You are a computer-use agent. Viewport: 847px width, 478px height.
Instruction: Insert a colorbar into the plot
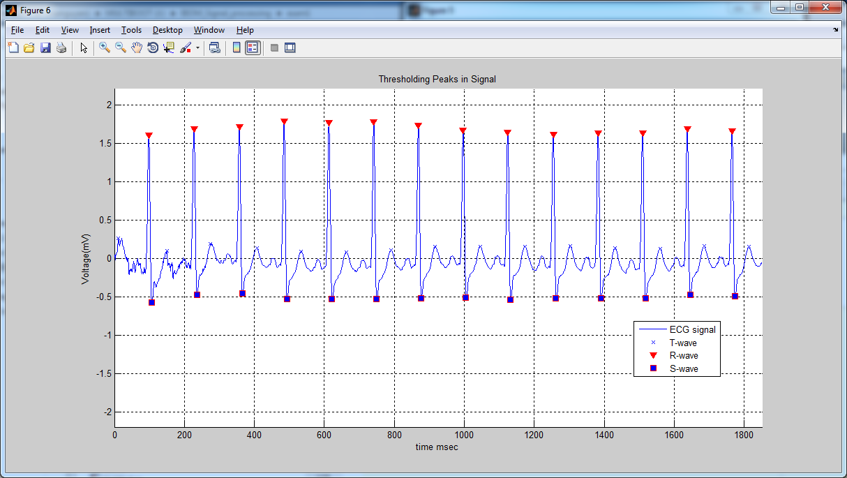pos(237,47)
